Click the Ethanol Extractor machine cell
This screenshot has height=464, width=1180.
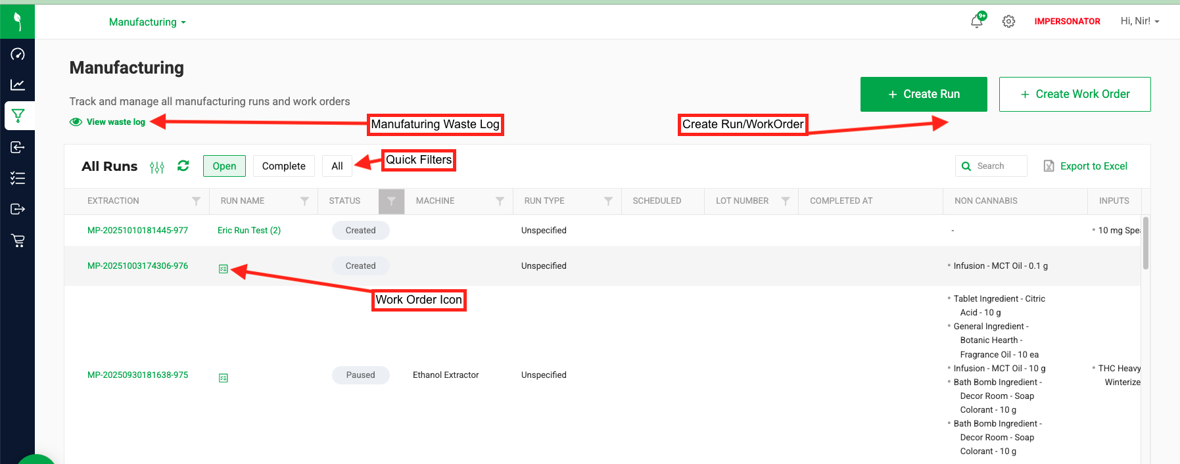(x=446, y=375)
